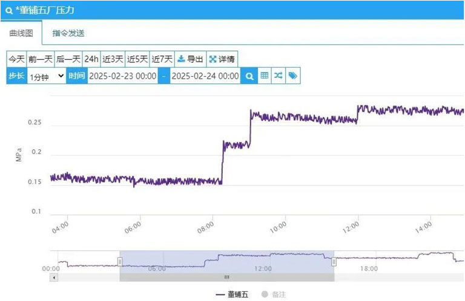Run the search query magnifier button

point(249,76)
